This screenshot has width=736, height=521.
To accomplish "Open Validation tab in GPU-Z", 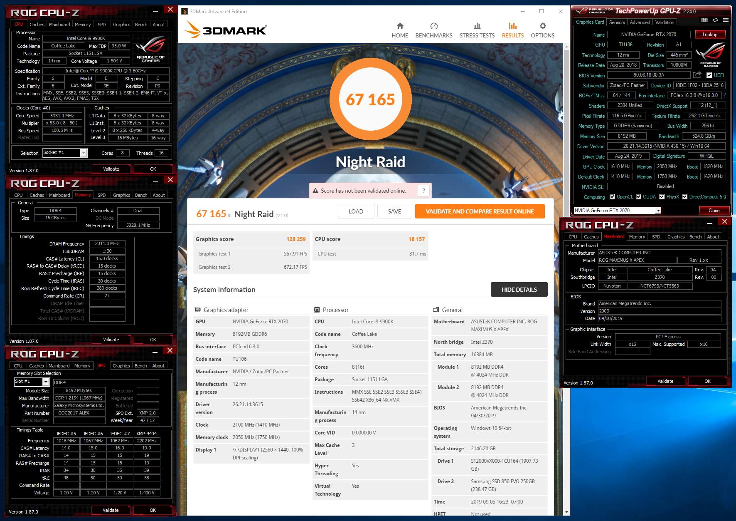I will (x=665, y=22).
